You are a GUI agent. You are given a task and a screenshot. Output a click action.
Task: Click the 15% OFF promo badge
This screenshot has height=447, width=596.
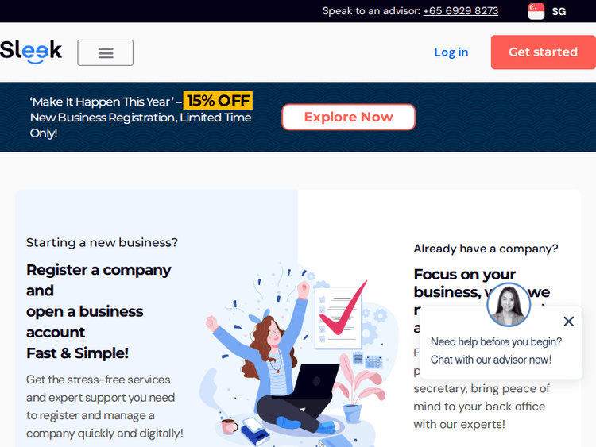[218, 101]
